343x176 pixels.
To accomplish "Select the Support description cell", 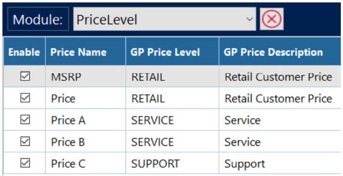I will tap(280, 164).
